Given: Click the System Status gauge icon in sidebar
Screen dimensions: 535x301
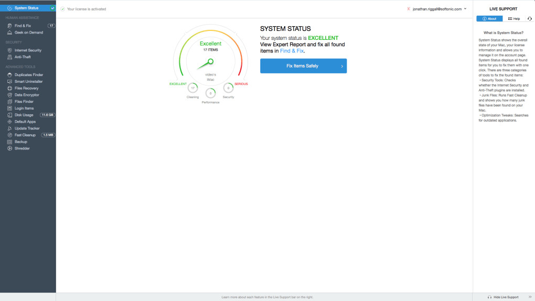Looking at the screenshot, I should 9,8.
